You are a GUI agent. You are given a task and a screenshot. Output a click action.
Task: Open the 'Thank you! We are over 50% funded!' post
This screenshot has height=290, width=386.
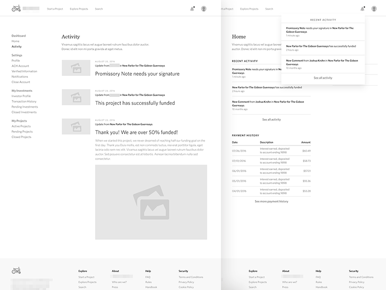pos(136,132)
